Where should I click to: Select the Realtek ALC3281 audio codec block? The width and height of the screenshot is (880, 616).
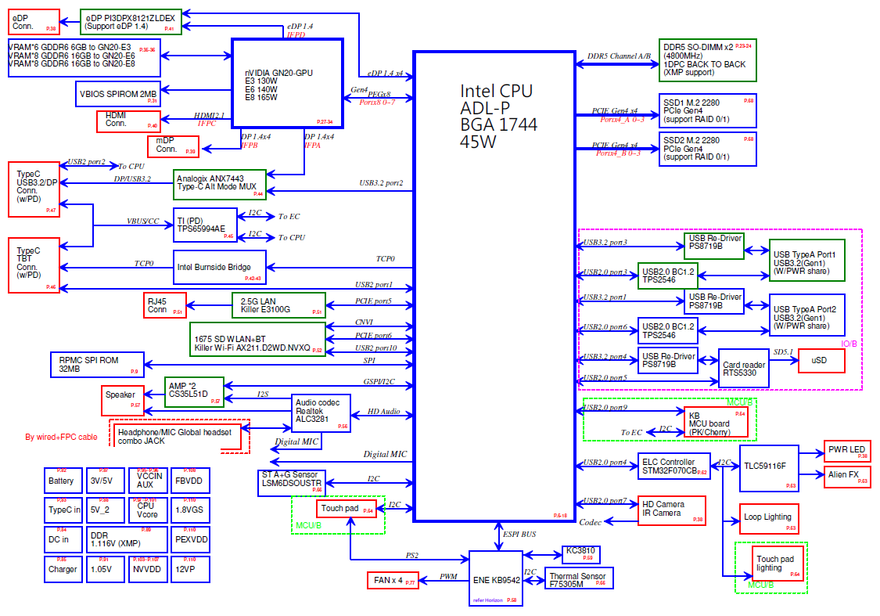pos(321,412)
